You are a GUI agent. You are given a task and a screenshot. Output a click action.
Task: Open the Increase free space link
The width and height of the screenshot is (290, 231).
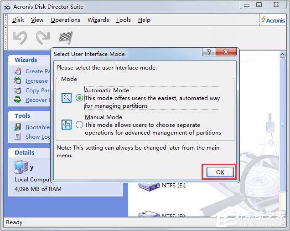[x=38, y=81]
